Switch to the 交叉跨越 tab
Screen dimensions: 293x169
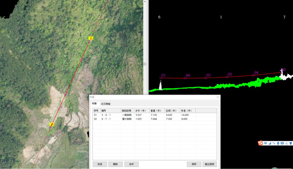point(106,104)
